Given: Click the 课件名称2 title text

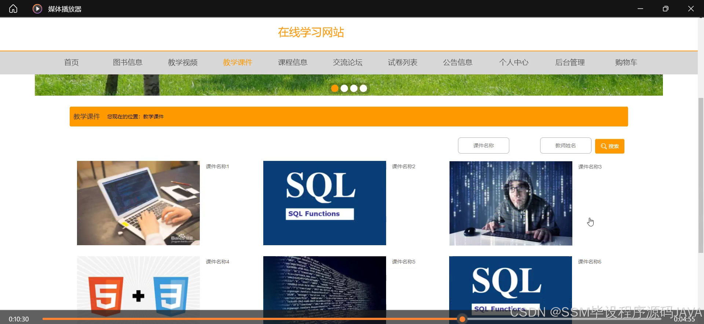Looking at the screenshot, I should click(404, 166).
